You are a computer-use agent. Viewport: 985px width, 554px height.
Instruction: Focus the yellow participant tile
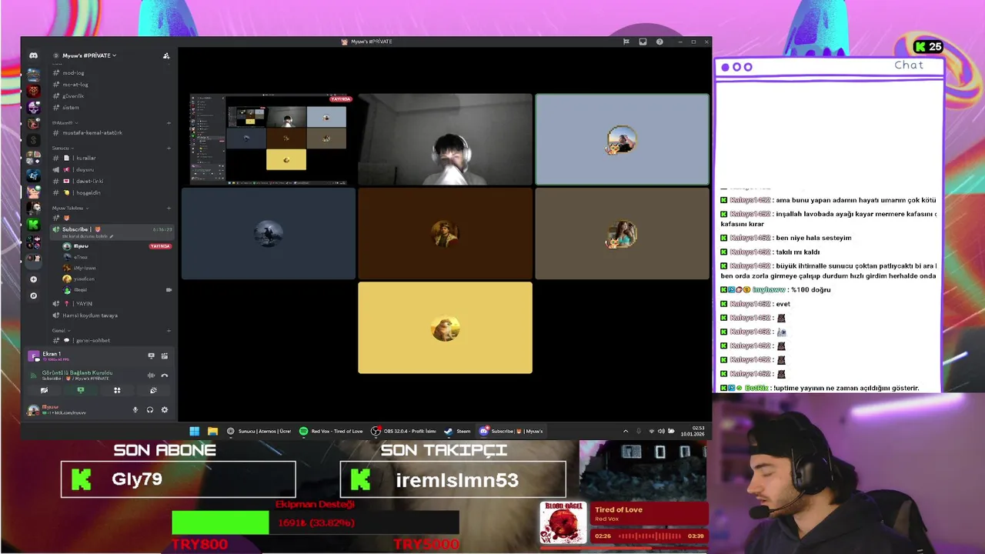[x=445, y=328]
